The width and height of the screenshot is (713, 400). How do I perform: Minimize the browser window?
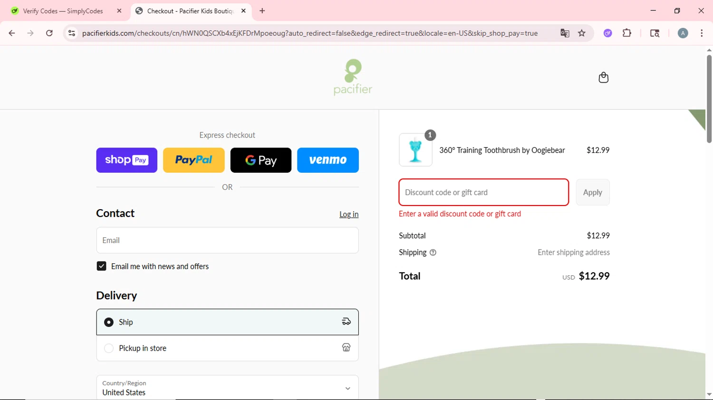coord(653,10)
